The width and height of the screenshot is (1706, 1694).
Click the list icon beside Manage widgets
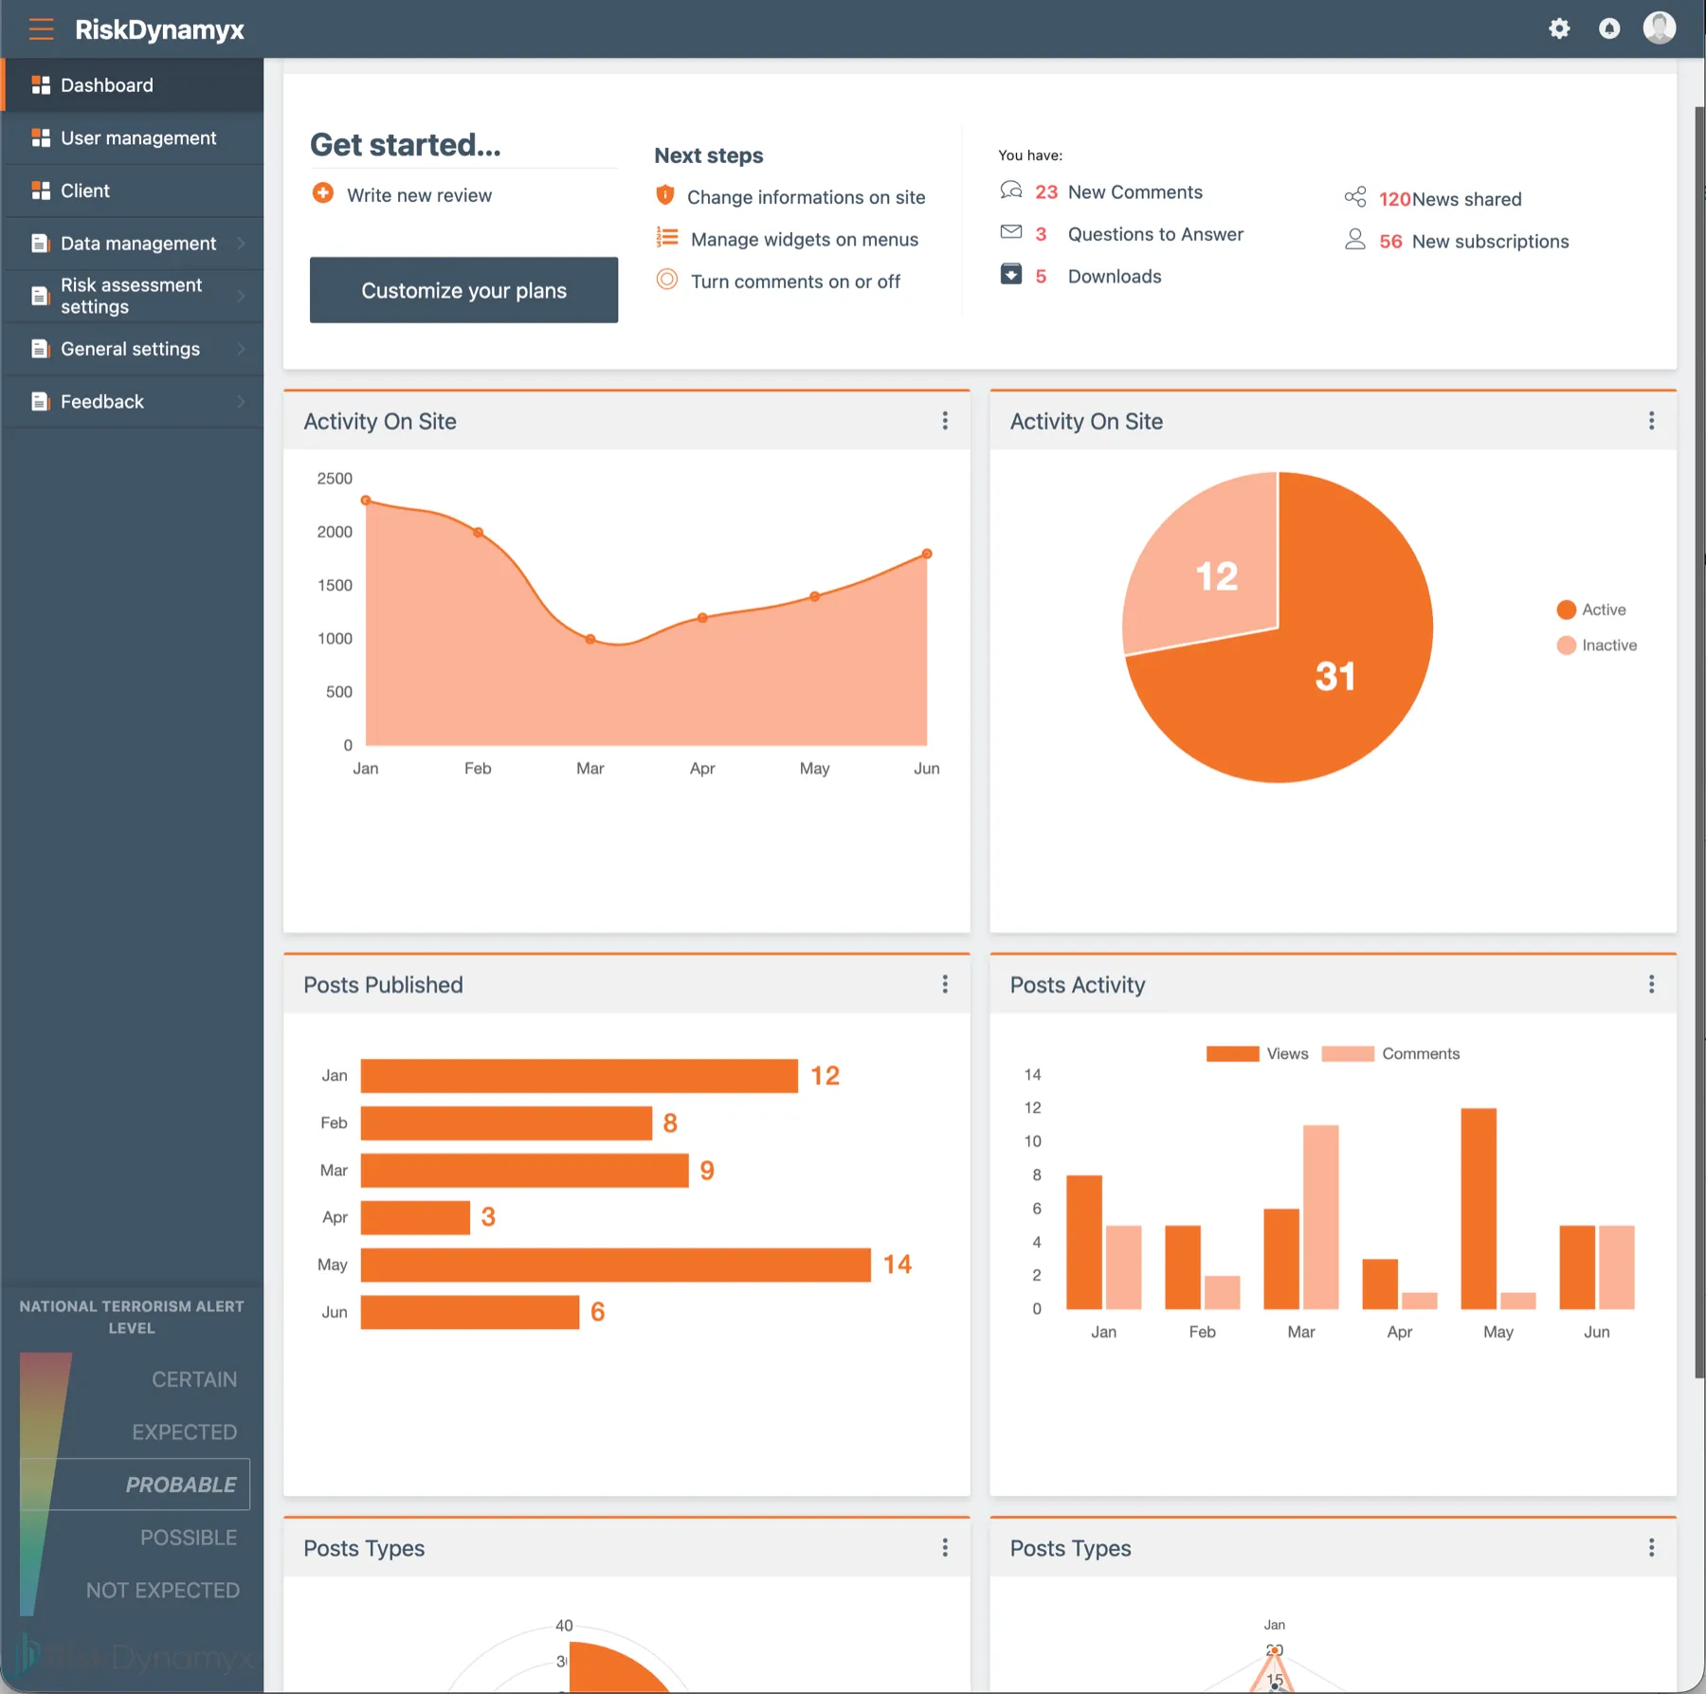coord(667,237)
